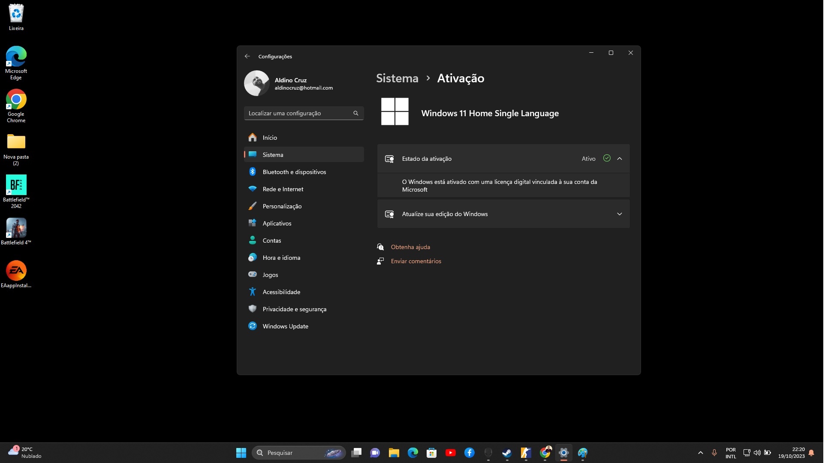Expand the Atualize sua edição do Windows section
831x463 pixels.
pos(620,214)
